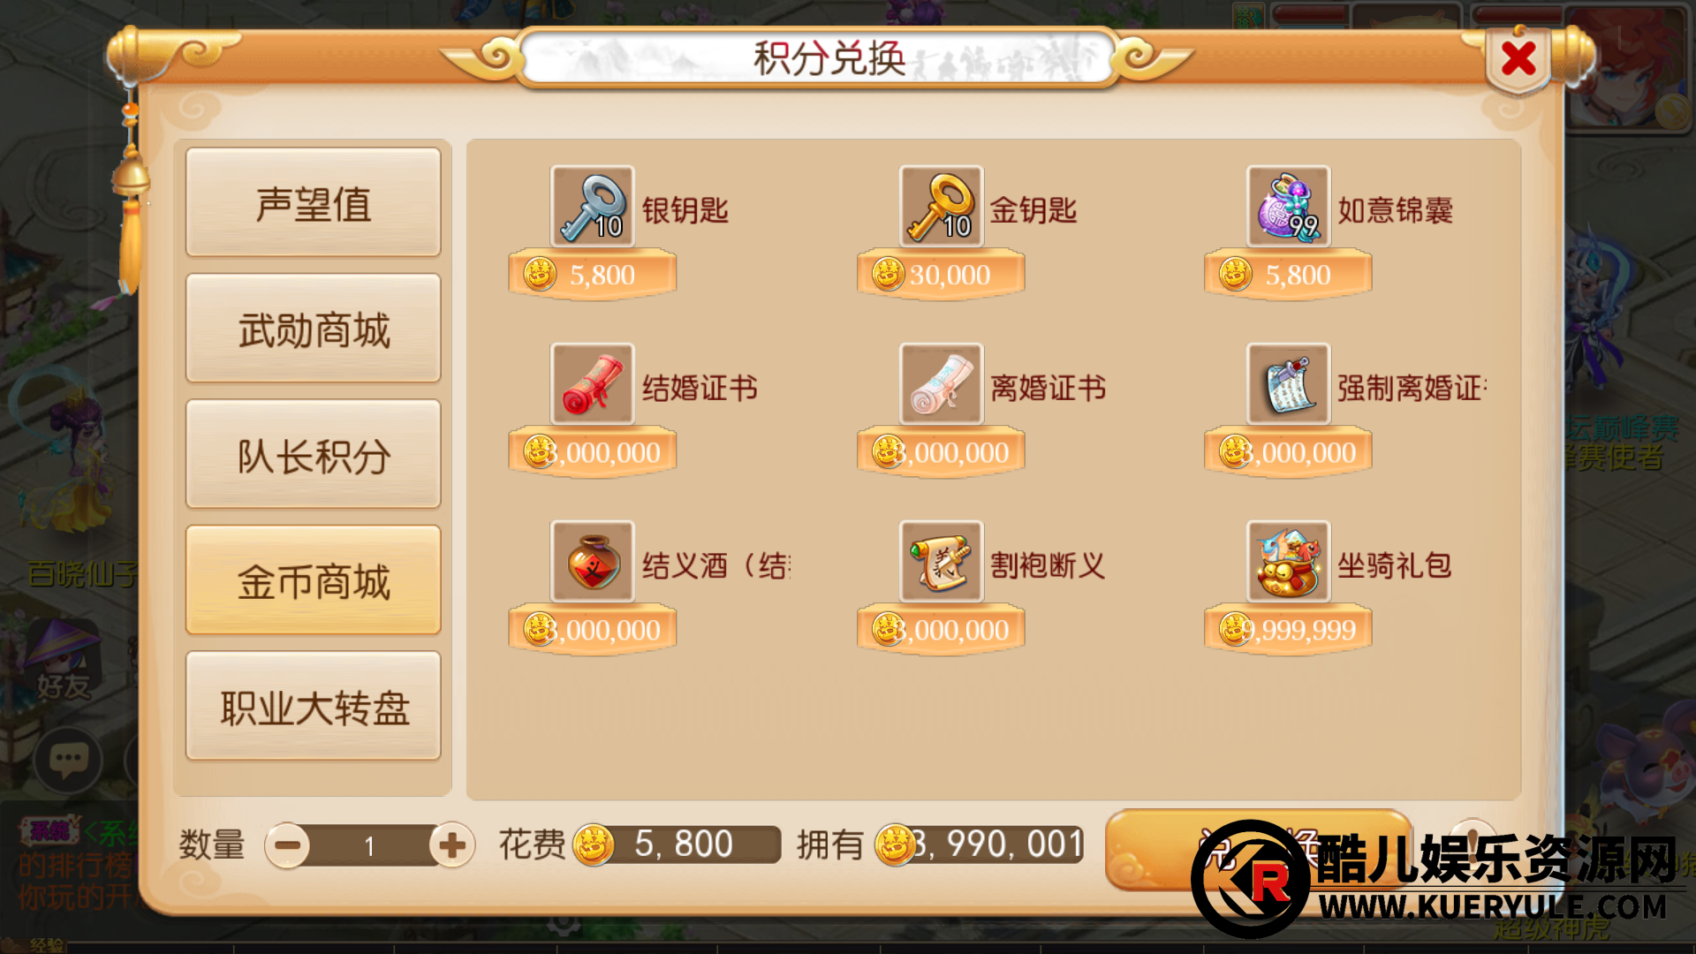Pick the divorce certificate scroll icon
This screenshot has width=1696, height=954.
coord(941,383)
